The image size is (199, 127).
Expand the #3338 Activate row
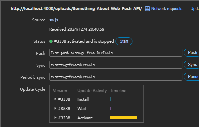tap(55, 118)
